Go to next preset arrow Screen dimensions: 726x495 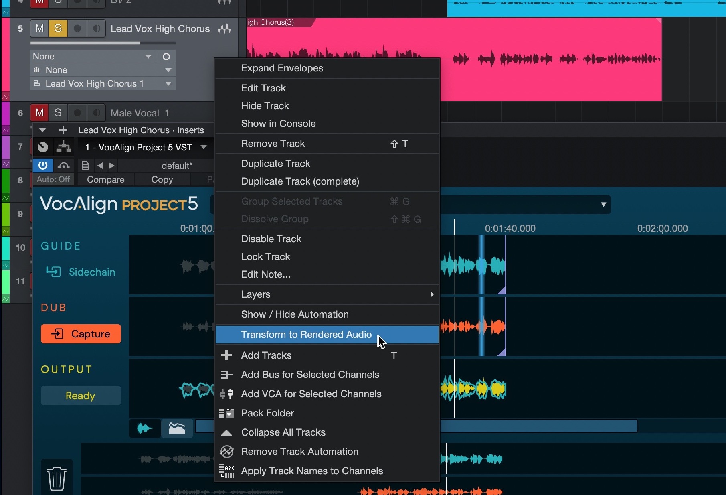click(x=112, y=166)
